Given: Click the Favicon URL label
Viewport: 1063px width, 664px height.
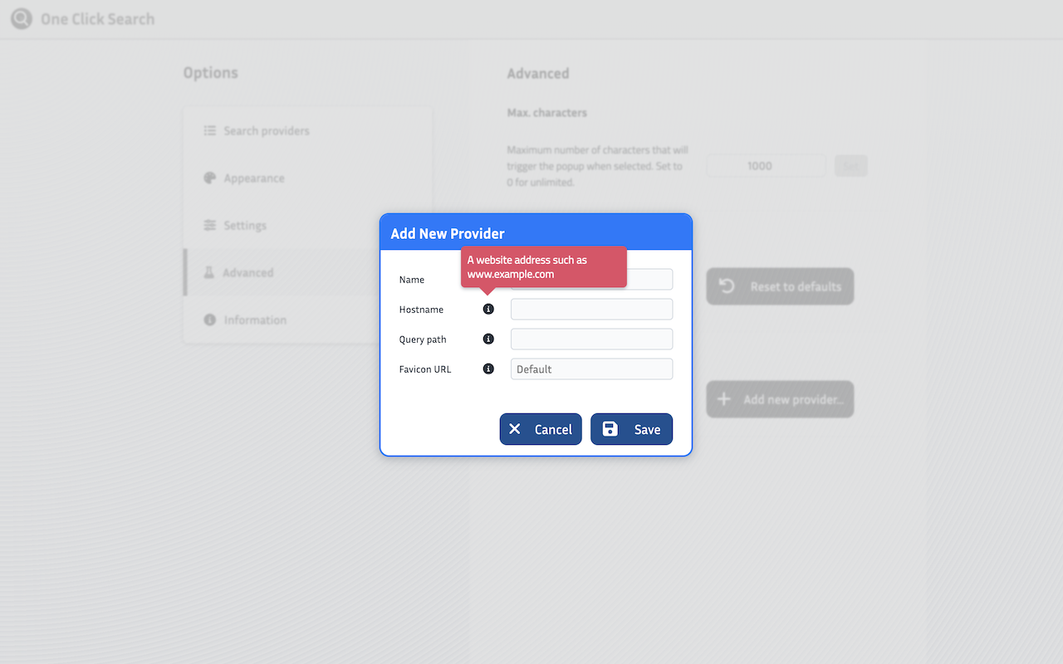Looking at the screenshot, I should pos(425,369).
